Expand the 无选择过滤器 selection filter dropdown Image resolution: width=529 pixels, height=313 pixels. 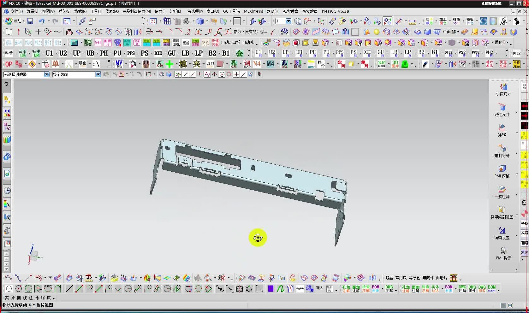click(x=46, y=74)
